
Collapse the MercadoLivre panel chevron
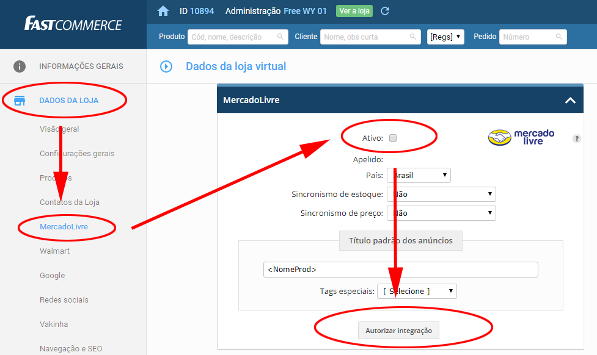pos(570,101)
